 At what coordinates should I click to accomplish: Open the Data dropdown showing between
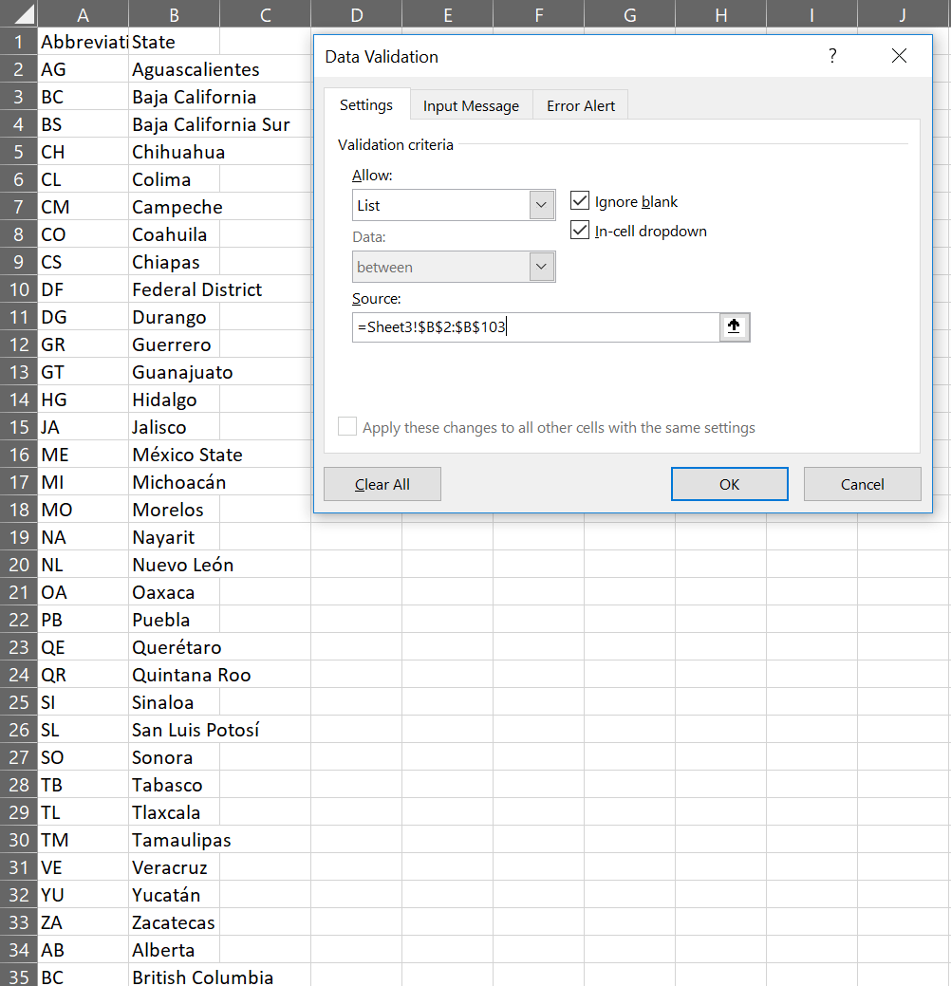(542, 267)
